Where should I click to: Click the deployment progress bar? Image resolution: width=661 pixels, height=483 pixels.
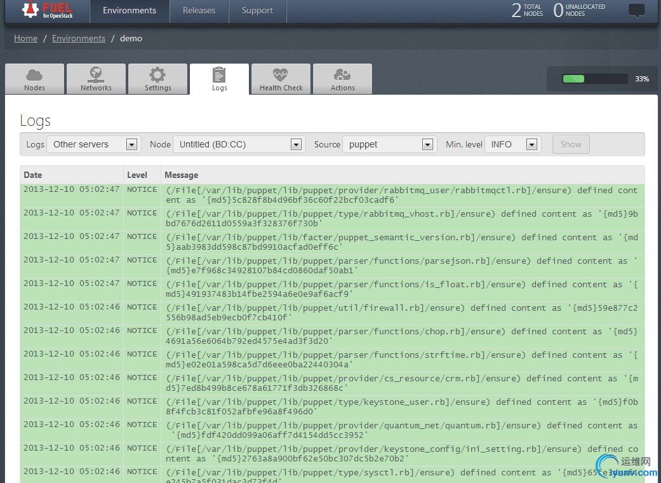(595, 79)
